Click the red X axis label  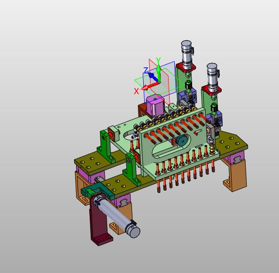point(136,91)
